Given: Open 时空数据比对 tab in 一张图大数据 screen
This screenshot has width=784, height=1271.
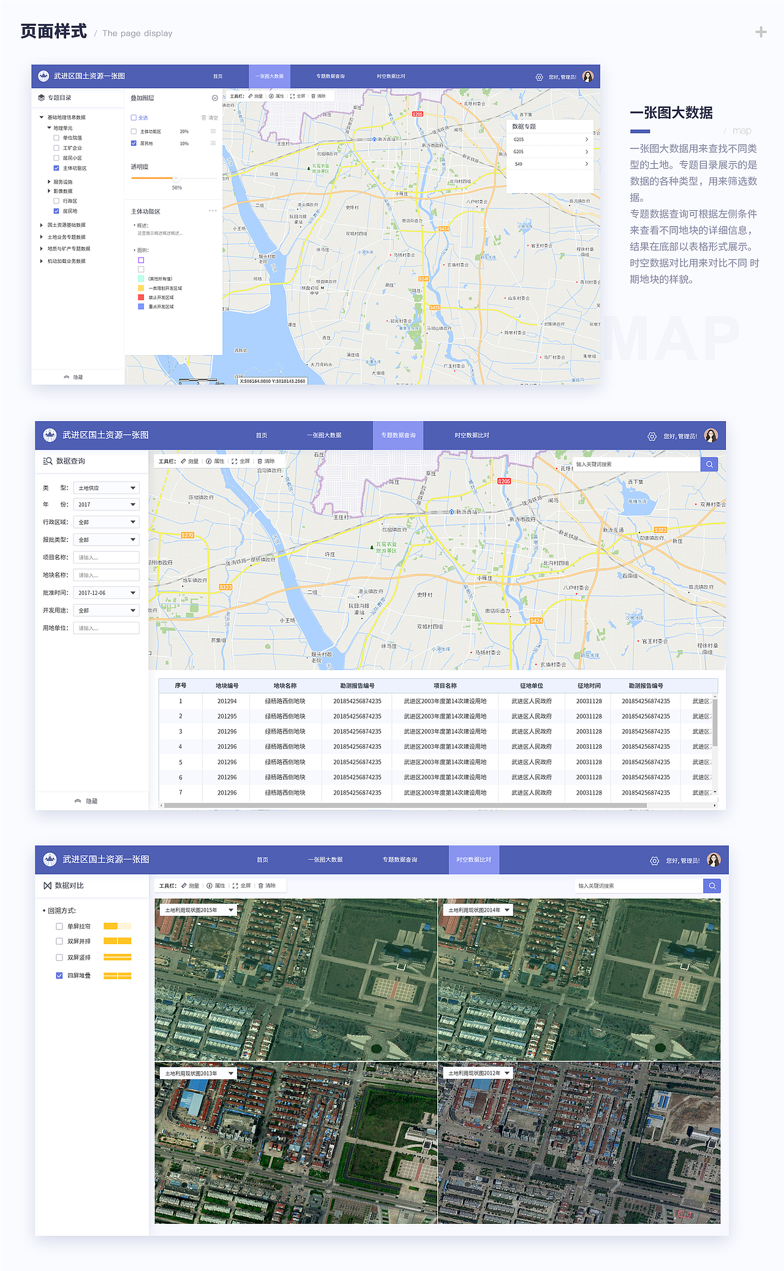Looking at the screenshot, I should [x=391, y=77].
